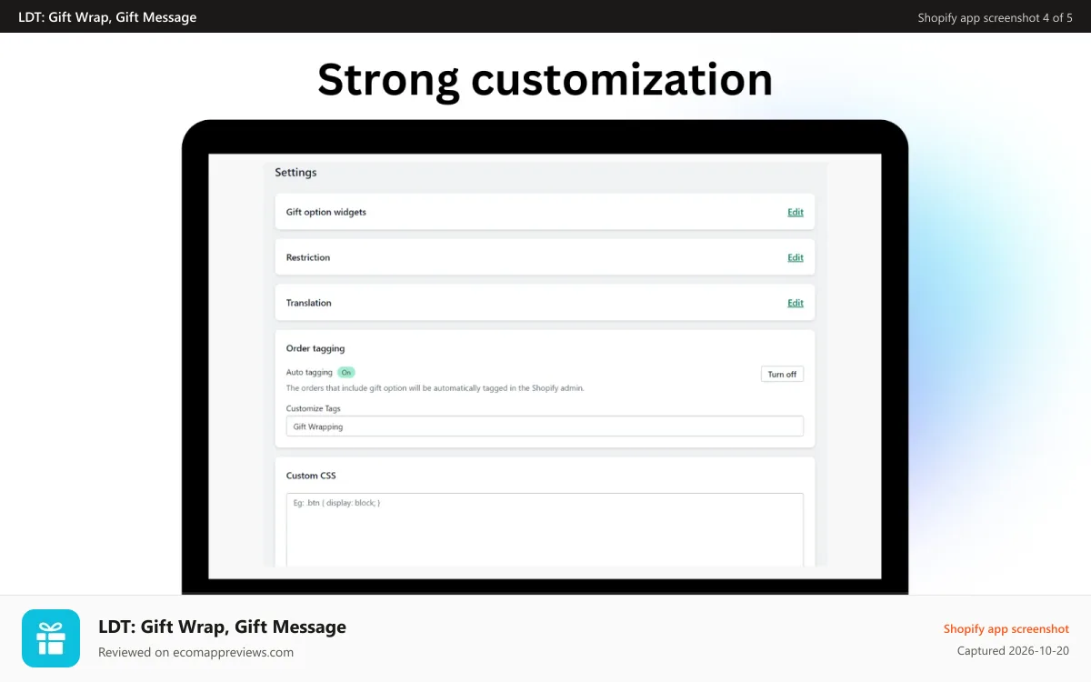Click the footer LDT: Gift Wrap title
This screenshot has width=1091, height=682.
pyautogui.click(x=222, y=627)
